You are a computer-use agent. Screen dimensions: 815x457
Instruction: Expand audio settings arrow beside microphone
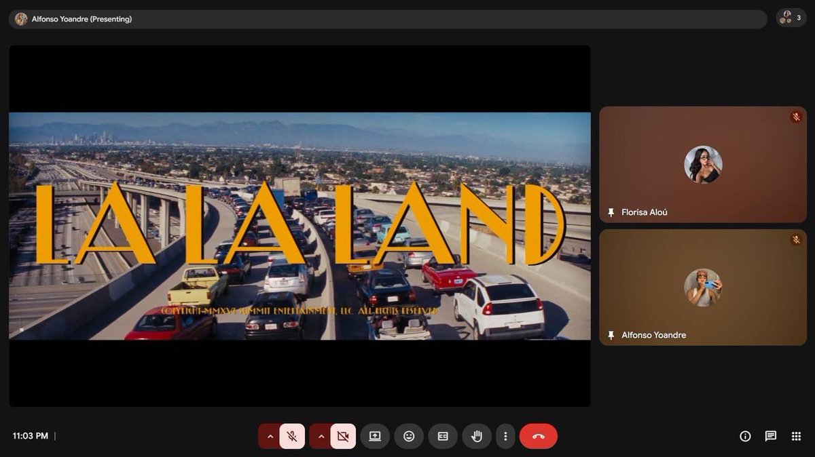270,436
